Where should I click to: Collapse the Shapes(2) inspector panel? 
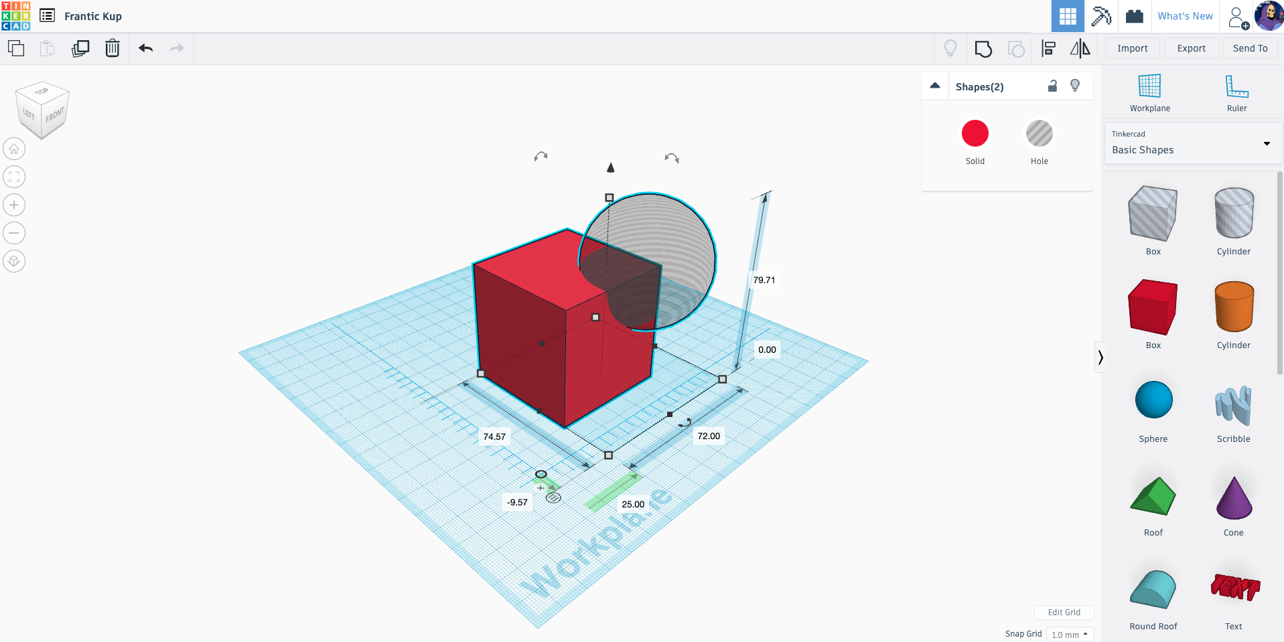[935, 86]
